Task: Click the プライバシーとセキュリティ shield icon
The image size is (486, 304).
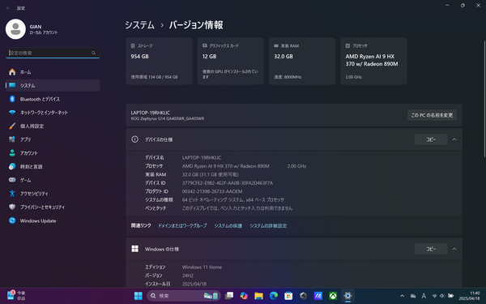Action: pyautogui.click(x=12, y=207)
